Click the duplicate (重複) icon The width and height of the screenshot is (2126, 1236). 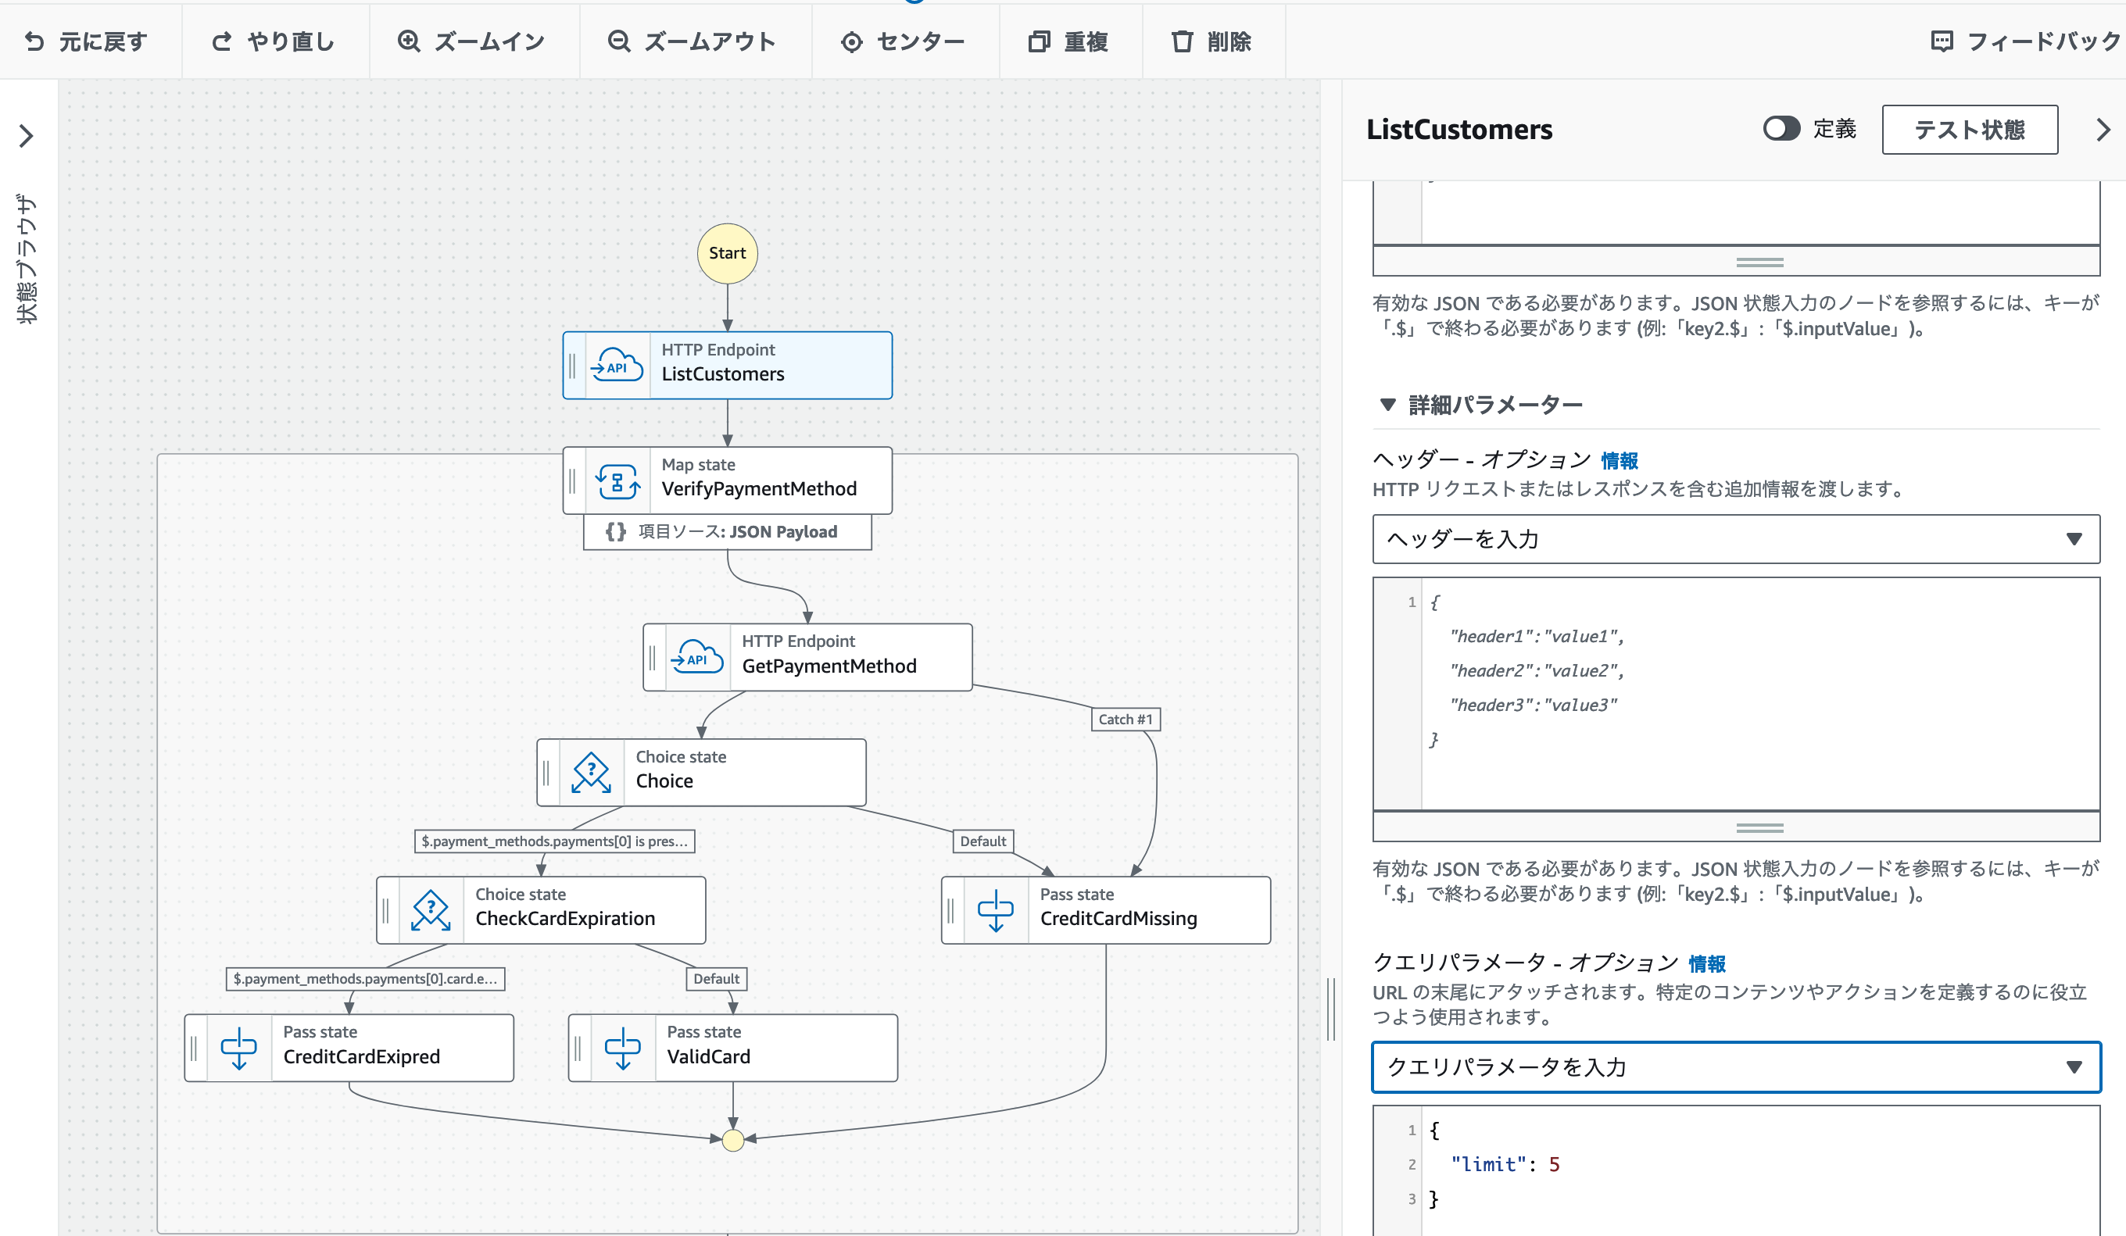click(x=1039, y=41)
